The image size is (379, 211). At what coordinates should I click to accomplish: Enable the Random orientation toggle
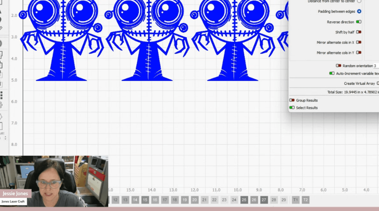point(339,66)
